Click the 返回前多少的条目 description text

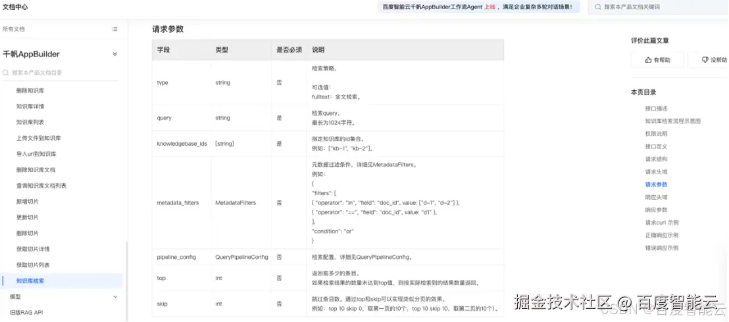[x=336, y=273]
